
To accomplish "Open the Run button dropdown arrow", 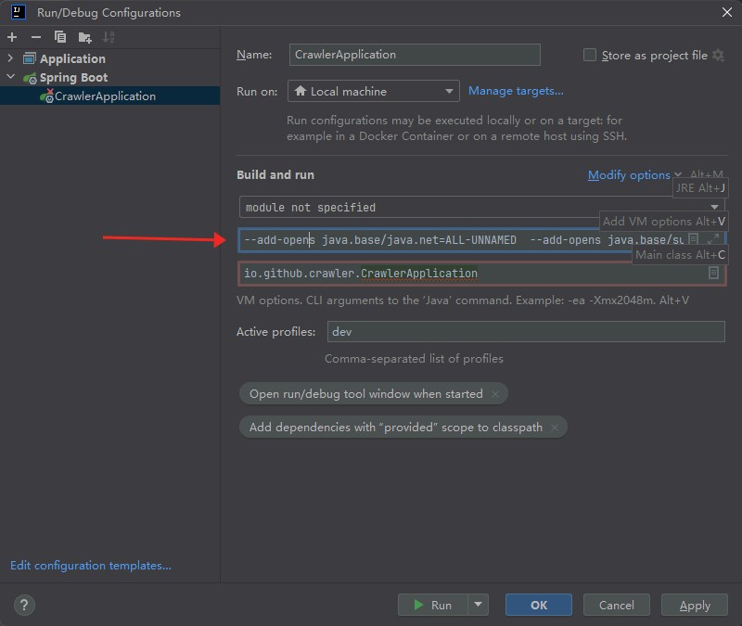I will tap(479, 605).
